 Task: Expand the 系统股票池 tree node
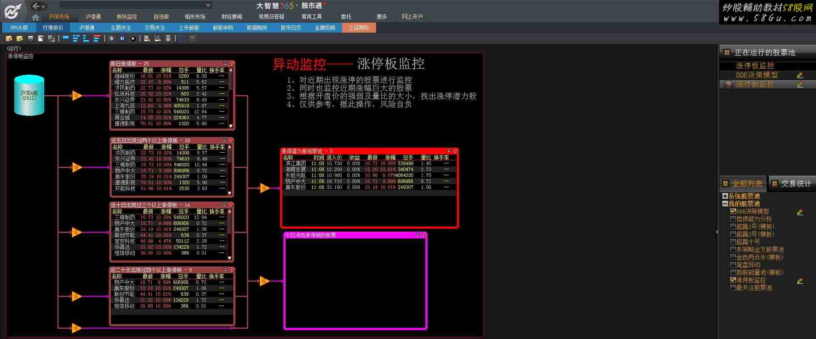coord(725,196)
